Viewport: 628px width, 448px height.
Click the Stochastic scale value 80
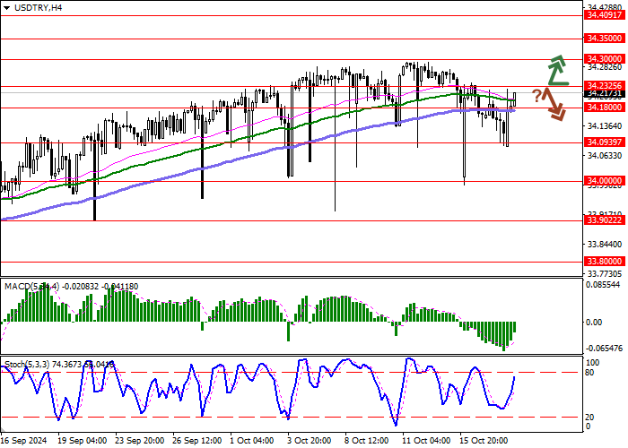(x=589, y=373)
